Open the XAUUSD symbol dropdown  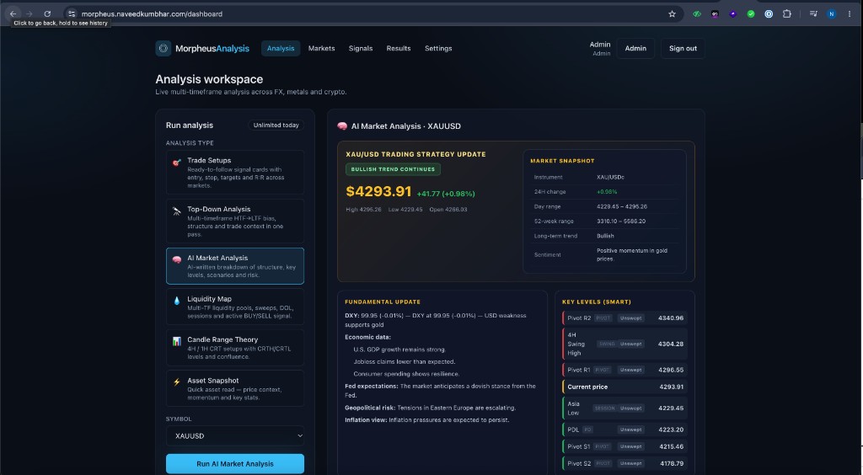[x=235, y=436]
